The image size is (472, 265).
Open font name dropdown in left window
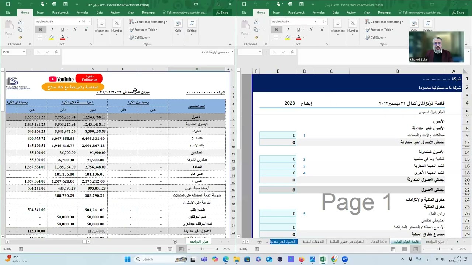[79, 21]
